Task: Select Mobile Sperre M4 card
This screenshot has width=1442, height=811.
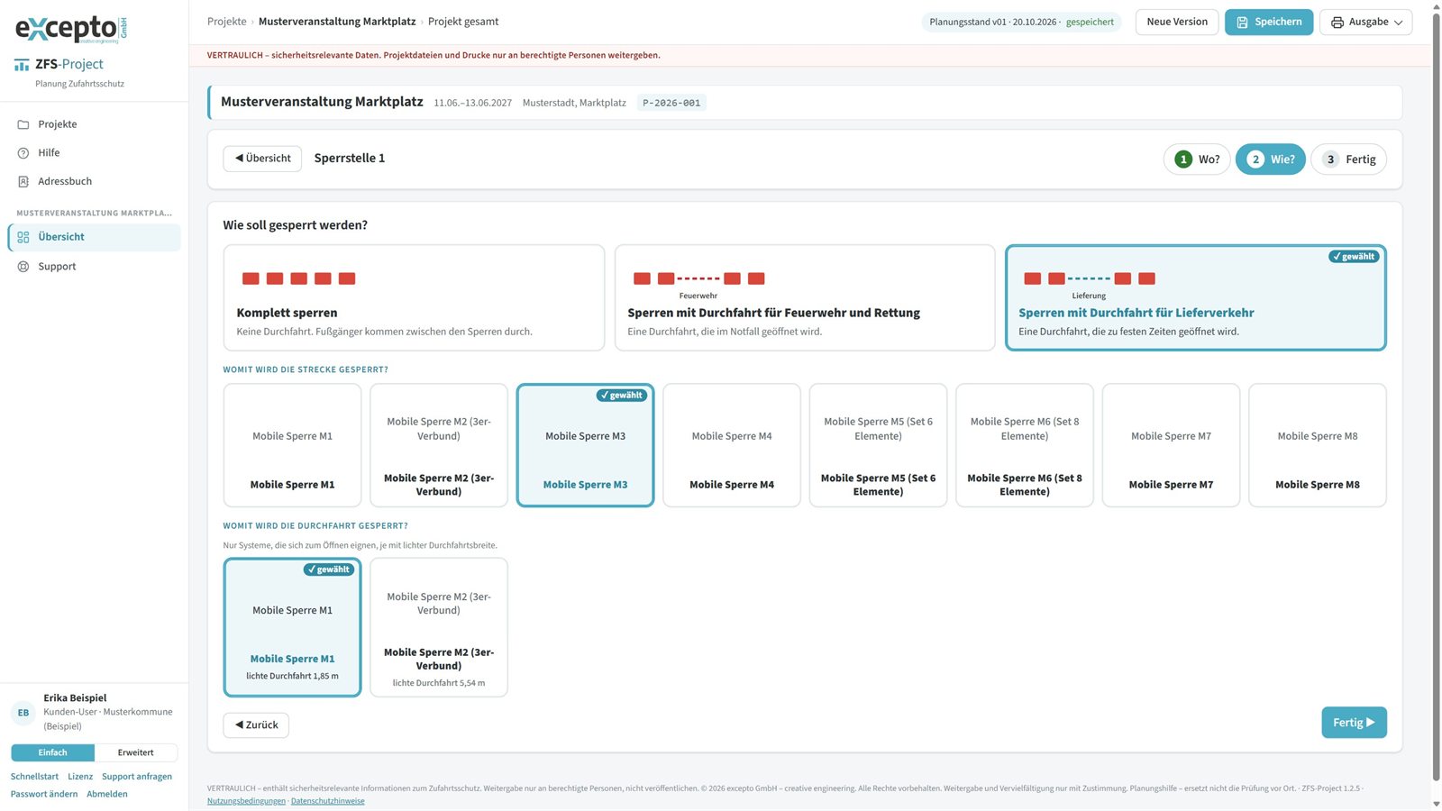Action: (x=732, y=445)
